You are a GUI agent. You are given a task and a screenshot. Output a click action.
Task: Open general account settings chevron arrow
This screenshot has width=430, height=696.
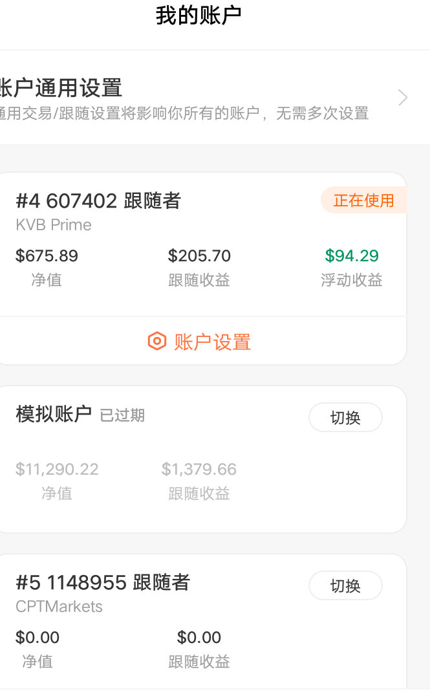tap(403, 98)
